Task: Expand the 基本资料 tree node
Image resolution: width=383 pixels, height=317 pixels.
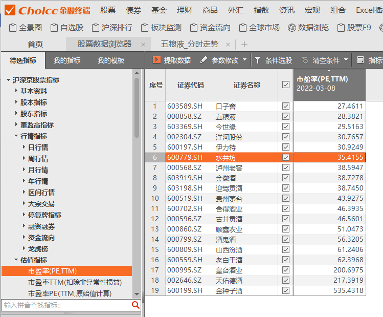Action: point(16,91)
